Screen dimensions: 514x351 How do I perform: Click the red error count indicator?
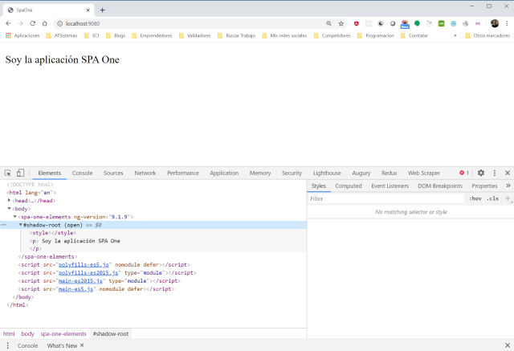pos(464,173)
